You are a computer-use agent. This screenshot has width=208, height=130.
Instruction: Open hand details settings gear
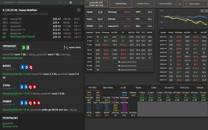click(71, 2)
